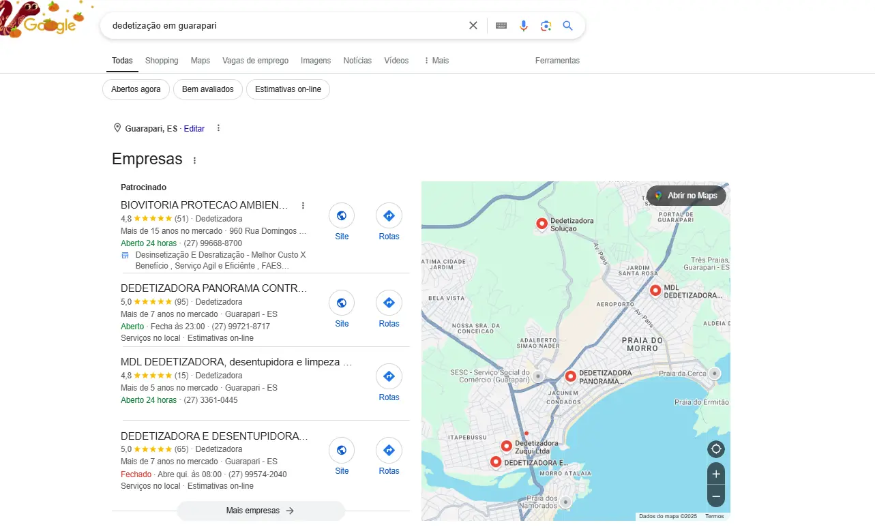Click SESC Serviço Social do Comércio marker
Screen dimensions: 875x529
(538, 376)
